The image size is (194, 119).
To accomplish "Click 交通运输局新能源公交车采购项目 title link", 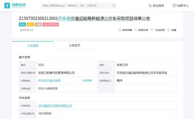I will (102, 19).
